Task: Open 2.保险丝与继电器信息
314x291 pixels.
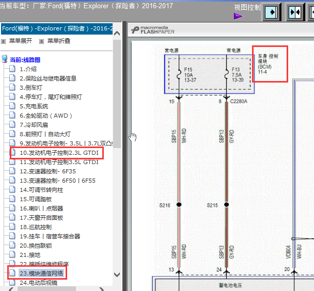Action: (x=48, y=78)
